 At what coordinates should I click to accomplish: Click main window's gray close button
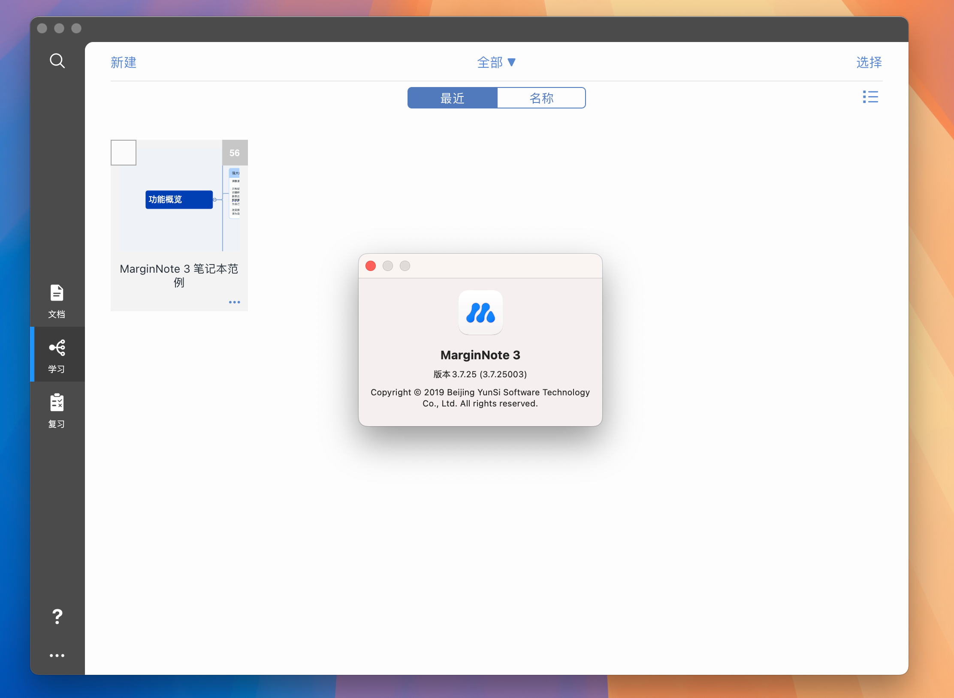[x=42, y=28]
